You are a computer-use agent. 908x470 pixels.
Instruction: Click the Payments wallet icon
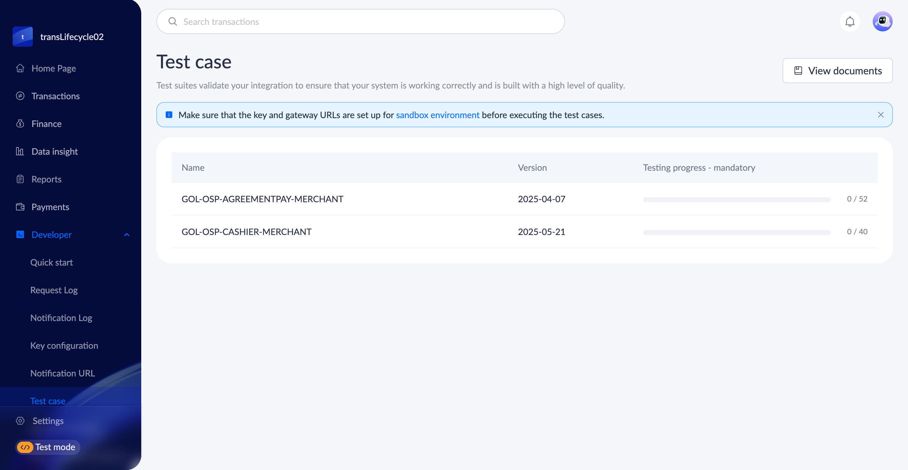point(20,207)
